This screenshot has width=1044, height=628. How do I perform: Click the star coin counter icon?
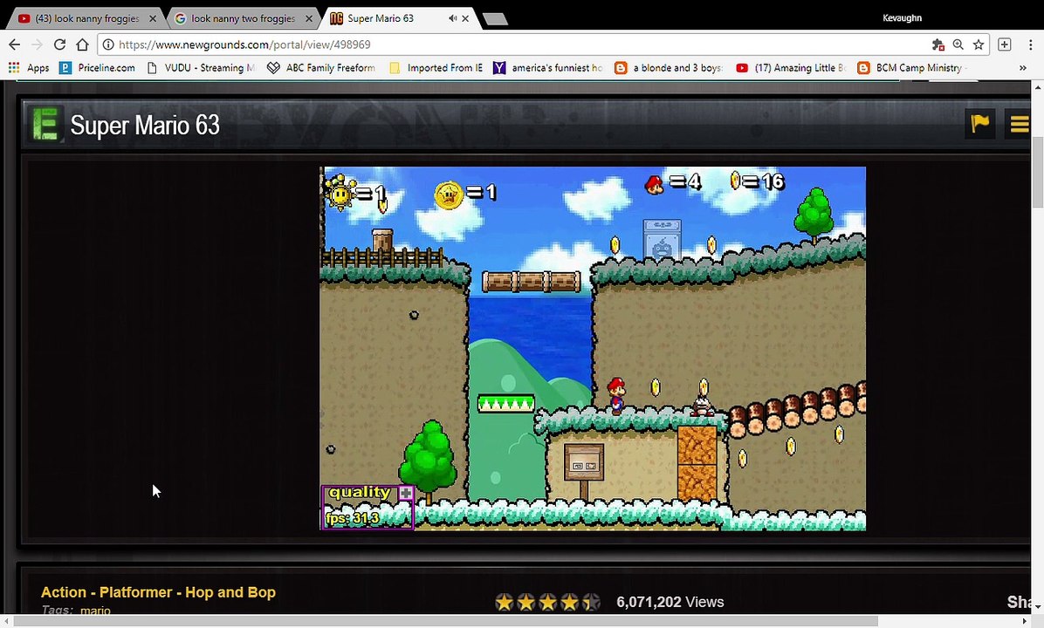click(x=449, y=195)
